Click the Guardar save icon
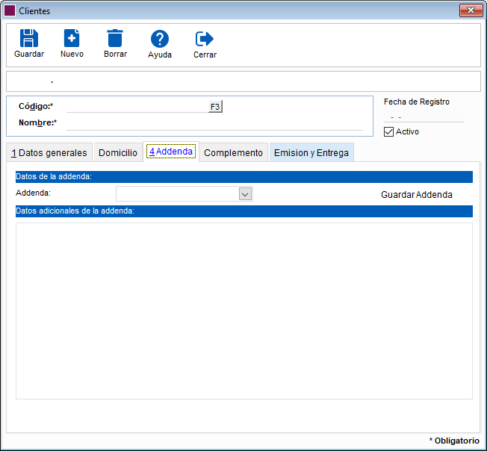 click(x=28, y=39)
